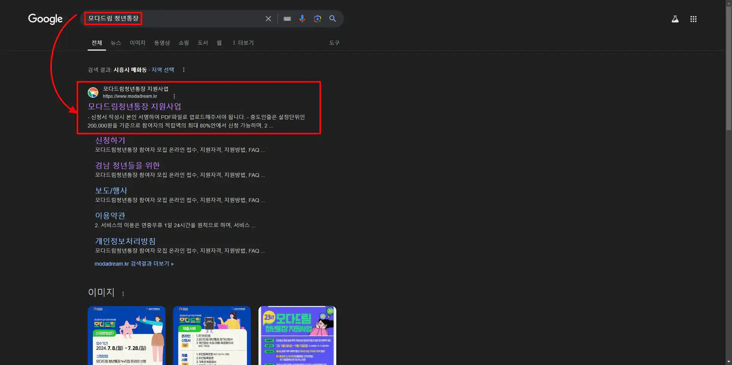Switch to the 쇼핑 tab

coord(184,43)
